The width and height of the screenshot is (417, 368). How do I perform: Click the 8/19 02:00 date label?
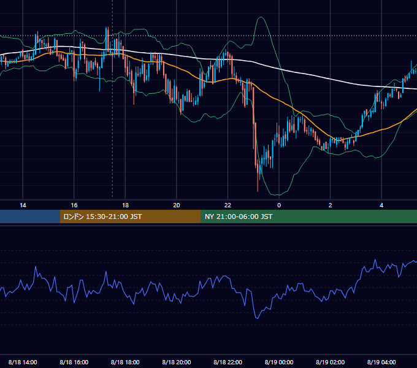click(x=331, y=362)
